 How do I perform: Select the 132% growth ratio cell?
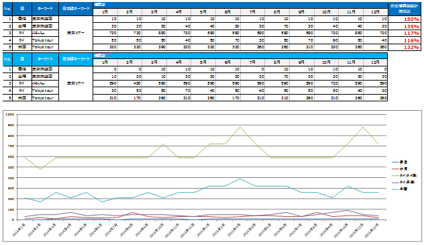click(404, 48)
